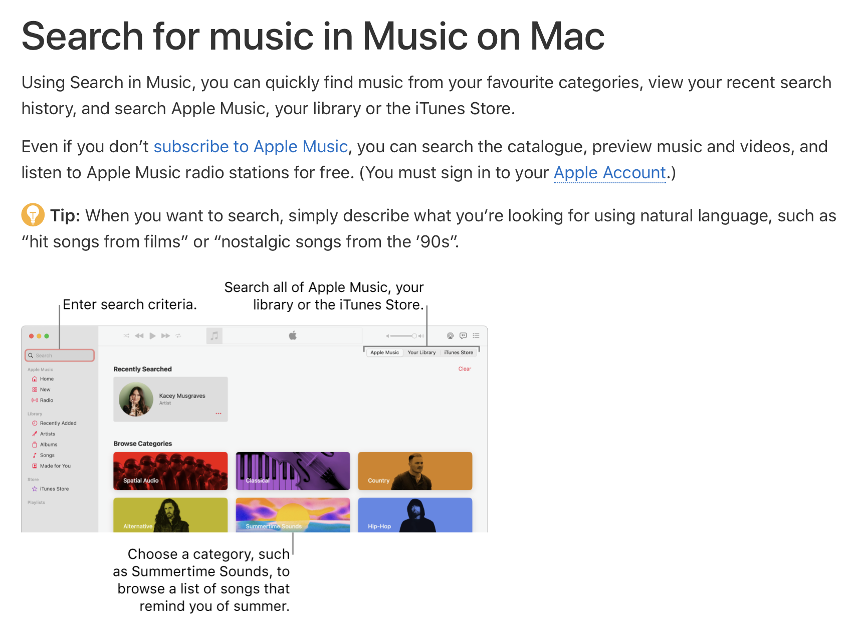
Task: Toggle the repeat icon in toolbar
Action: click(178, 336)
